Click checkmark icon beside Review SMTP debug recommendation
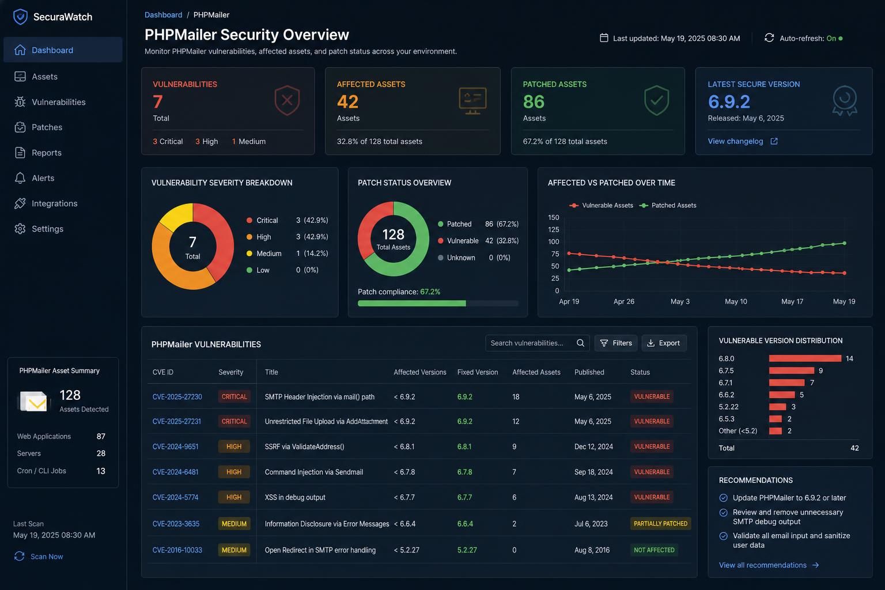 coord(723,512)
